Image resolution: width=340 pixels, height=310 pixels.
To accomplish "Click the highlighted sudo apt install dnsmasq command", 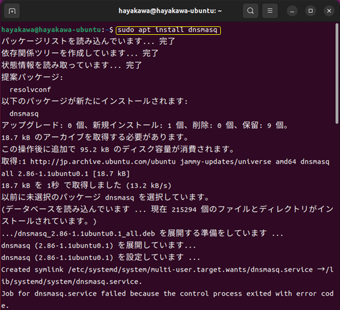I will [x=168, y=29].
